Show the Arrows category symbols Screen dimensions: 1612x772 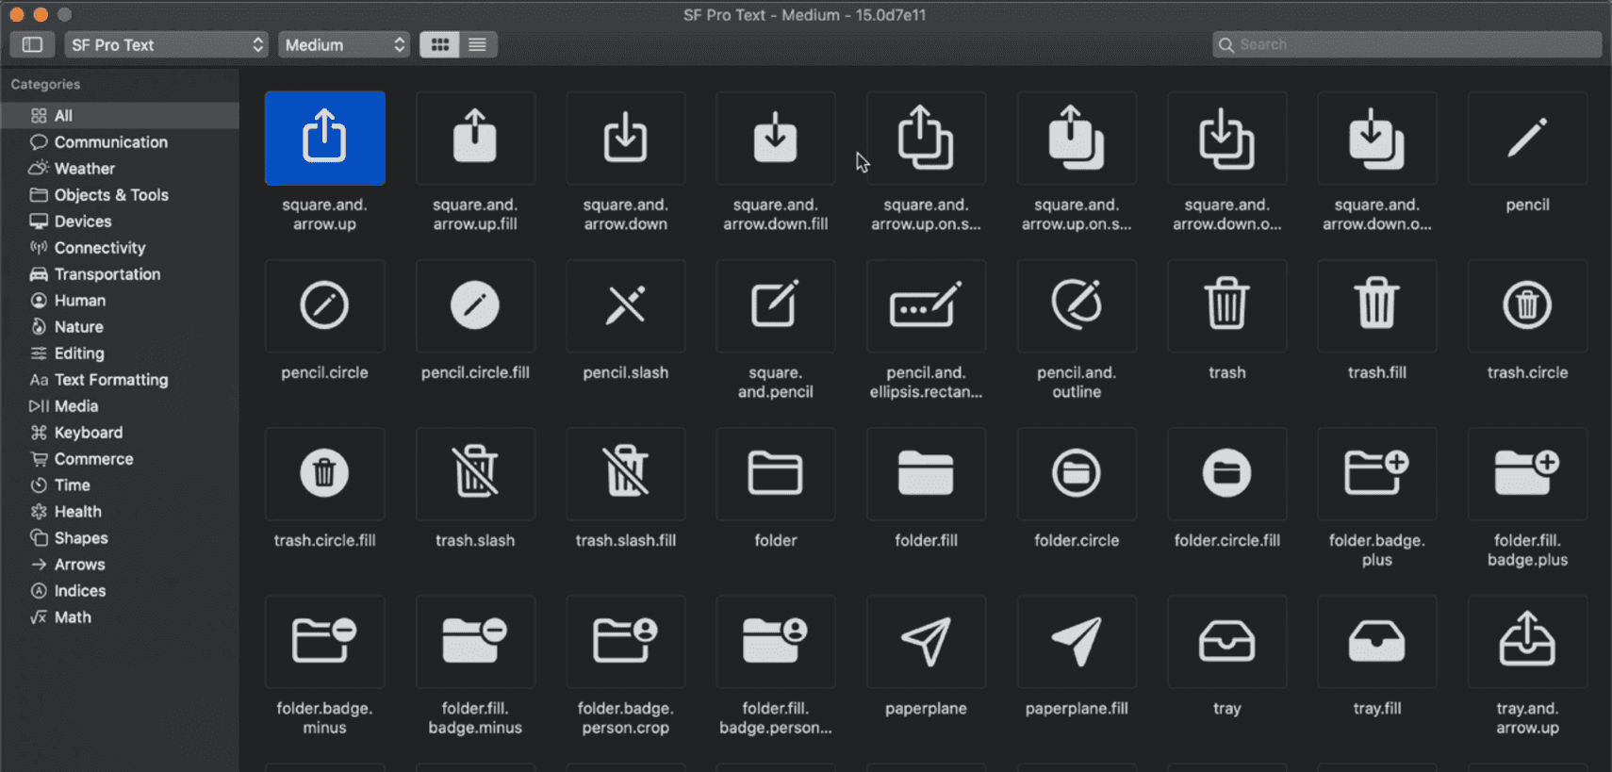click(79, 565)
